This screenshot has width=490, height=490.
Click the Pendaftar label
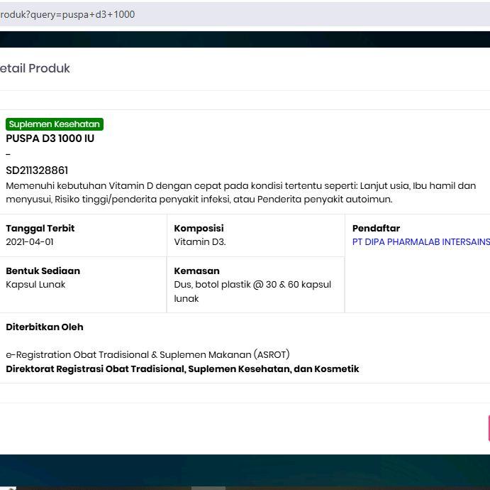[377, 228]
